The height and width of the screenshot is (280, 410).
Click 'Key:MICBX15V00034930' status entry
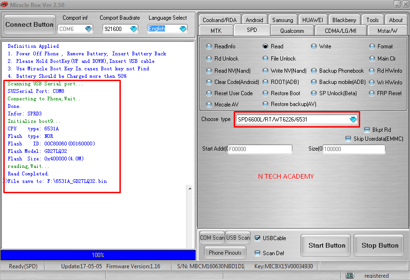(x=284, y=266)
